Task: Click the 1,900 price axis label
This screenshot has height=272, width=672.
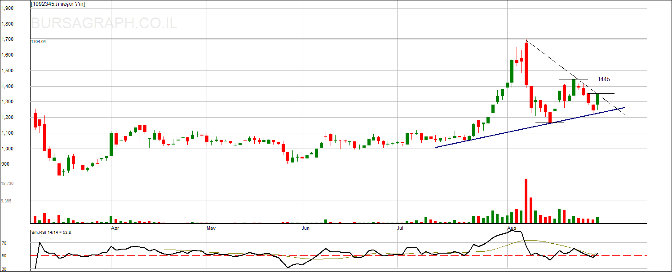Action: pyautogui.click(x=7, y=9)
